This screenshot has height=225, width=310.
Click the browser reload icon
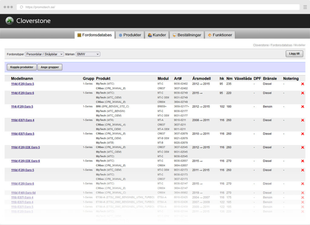21,7
